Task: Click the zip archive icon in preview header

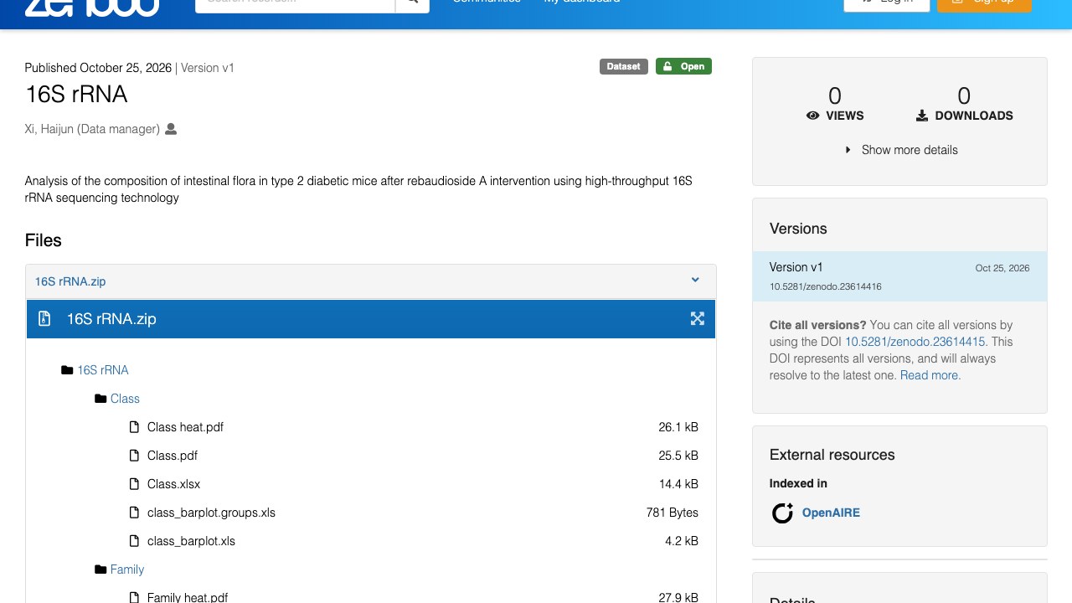Action: click(x=46, y=318)
